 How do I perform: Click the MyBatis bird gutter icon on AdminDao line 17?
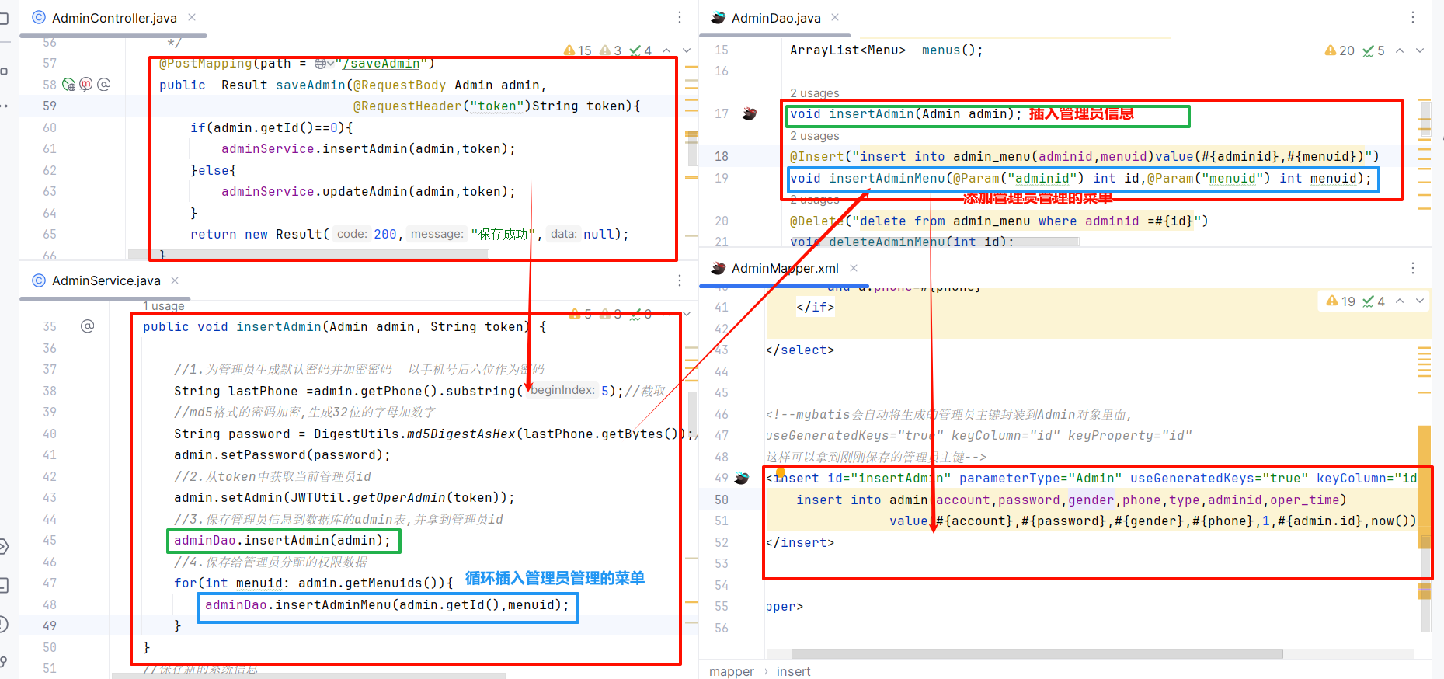coord(750,113)
